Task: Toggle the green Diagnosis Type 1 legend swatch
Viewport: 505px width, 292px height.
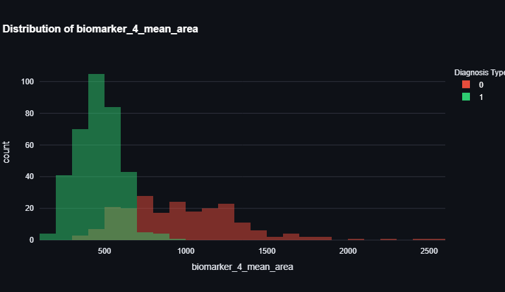Action: 465,97
